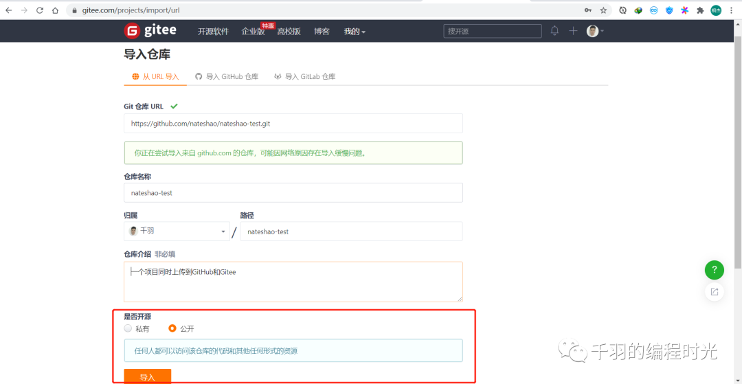742x384 pixels.
Task: Switch to 导入 GitLab 仓库 tab
Action: [305, 76]
